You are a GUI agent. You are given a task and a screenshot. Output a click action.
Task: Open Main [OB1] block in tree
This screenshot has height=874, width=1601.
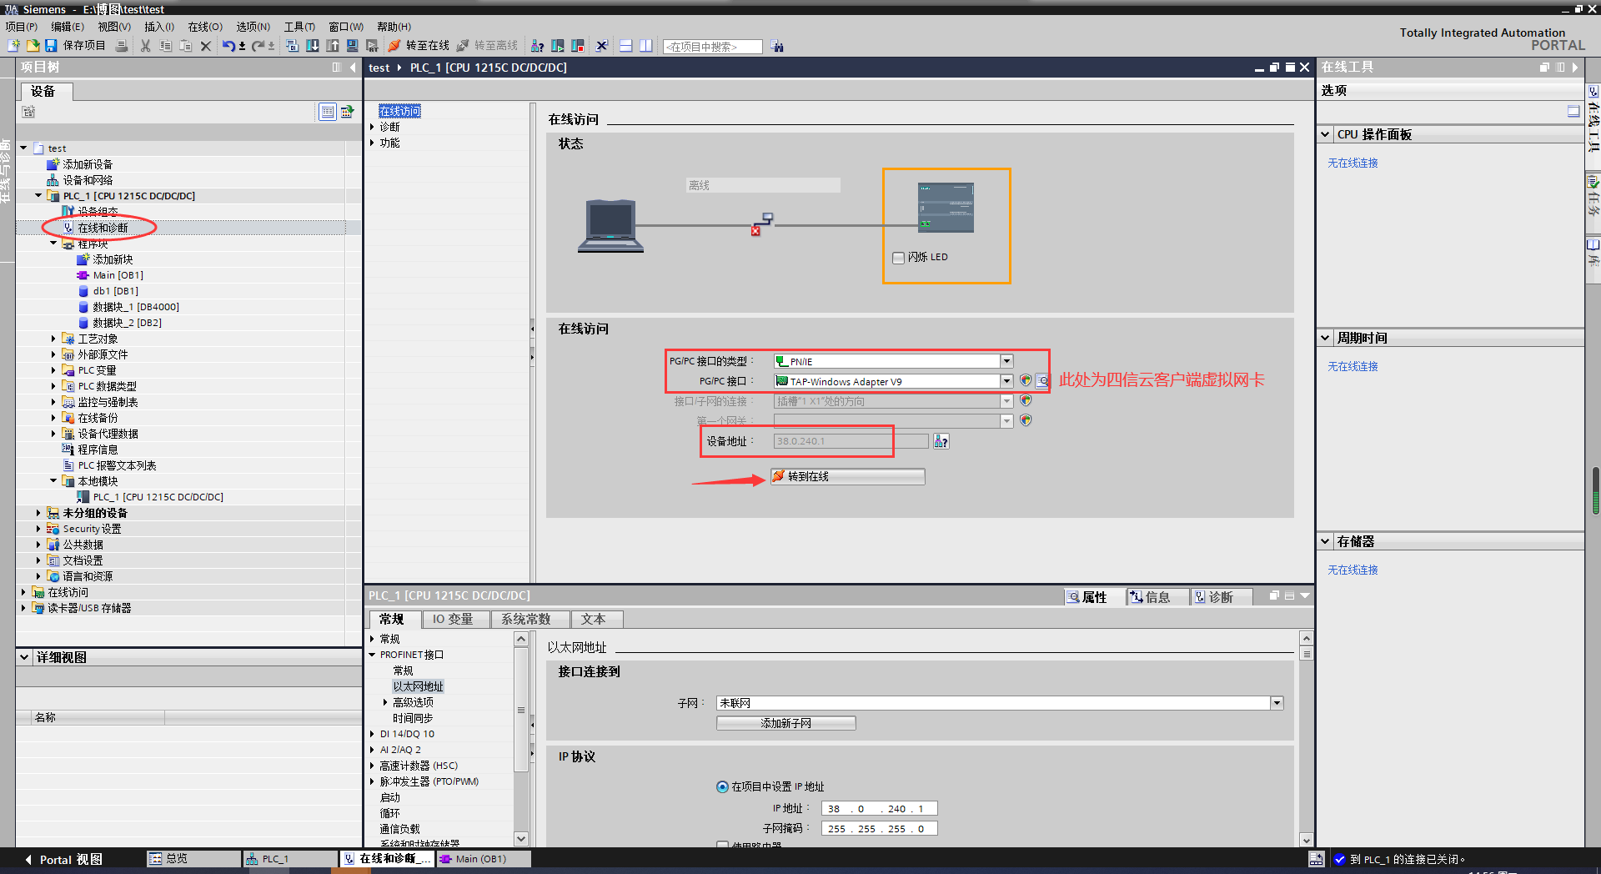click(x=118, y=275)
